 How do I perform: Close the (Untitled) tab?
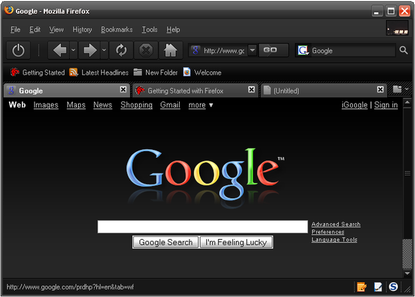pyautogui.click(x=380, y=90)
